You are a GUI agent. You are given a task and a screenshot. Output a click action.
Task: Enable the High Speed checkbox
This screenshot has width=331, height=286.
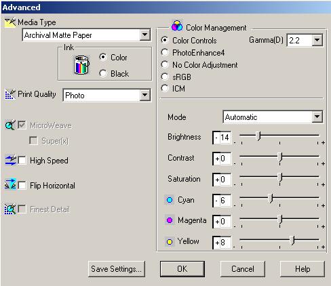click(22, 161)
